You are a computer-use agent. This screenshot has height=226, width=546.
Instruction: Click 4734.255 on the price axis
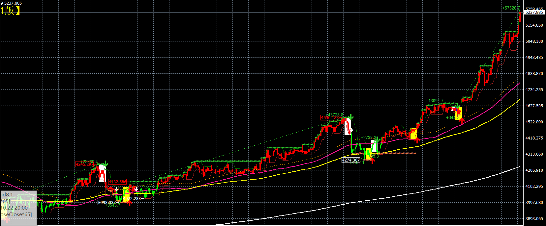point(534,89)
